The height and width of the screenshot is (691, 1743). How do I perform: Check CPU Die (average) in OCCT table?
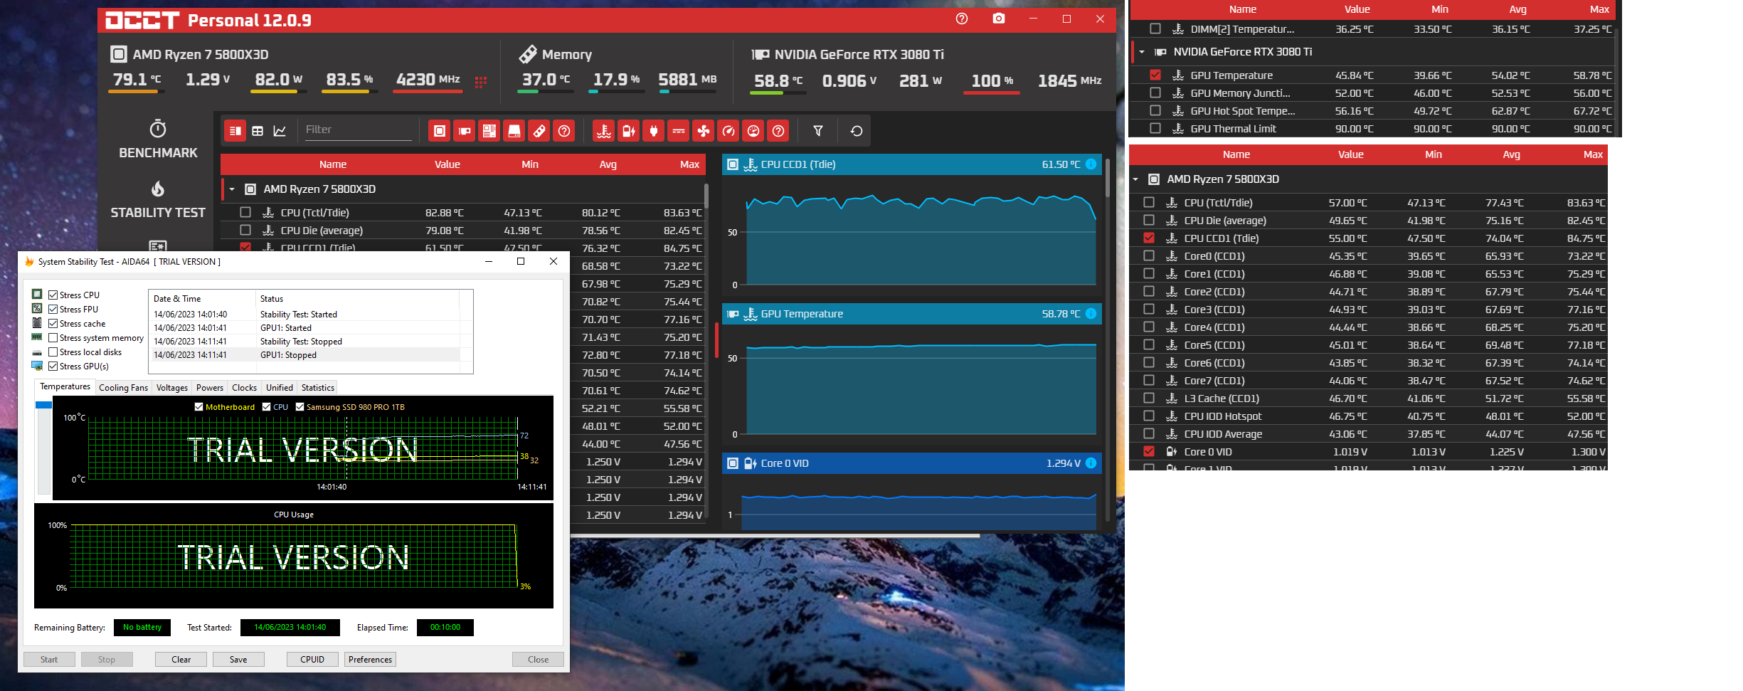click(245, 230)
